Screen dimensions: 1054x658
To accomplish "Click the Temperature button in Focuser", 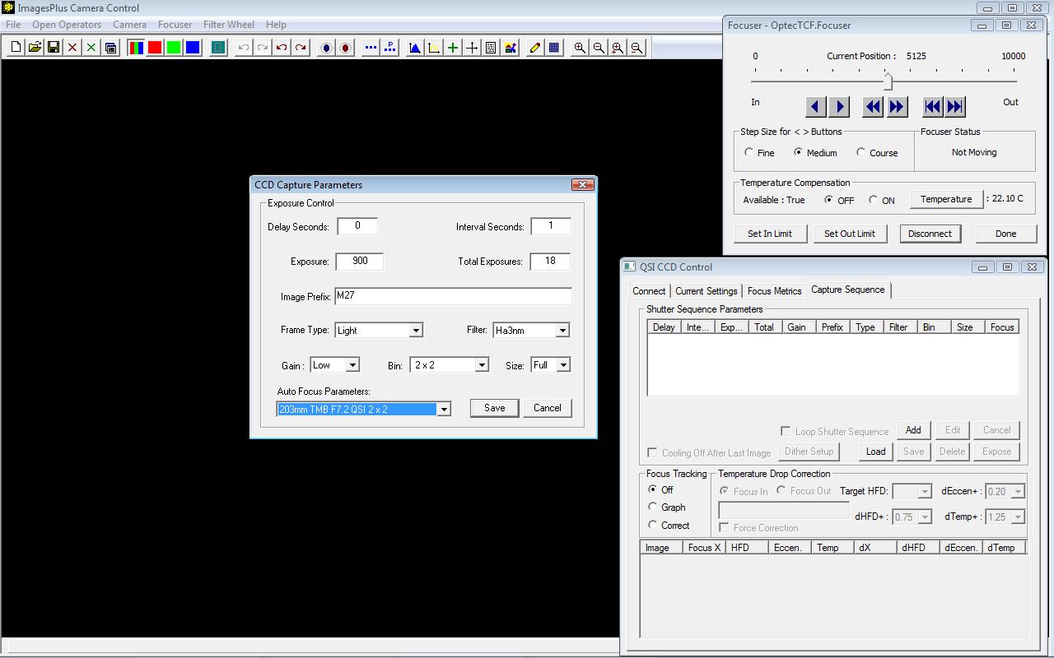I will 946,199.
